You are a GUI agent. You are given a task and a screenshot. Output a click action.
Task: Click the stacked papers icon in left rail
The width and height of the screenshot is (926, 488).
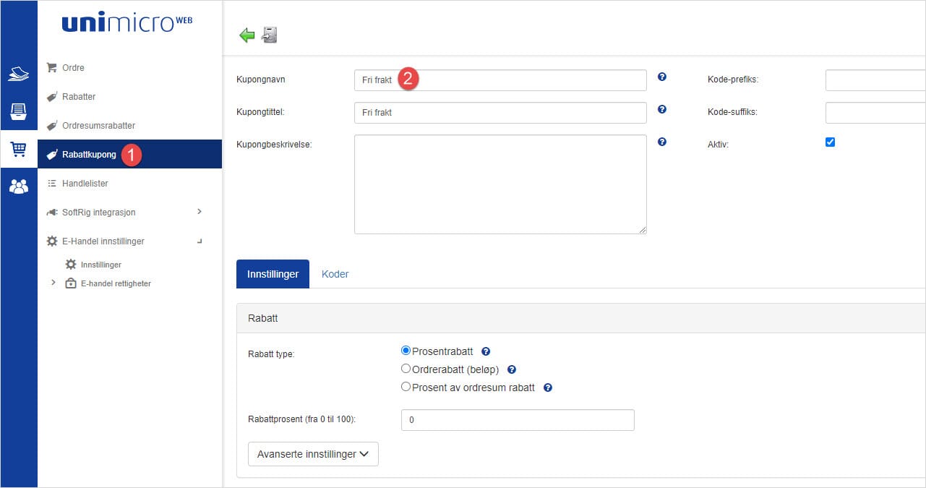tap(19, 74)
